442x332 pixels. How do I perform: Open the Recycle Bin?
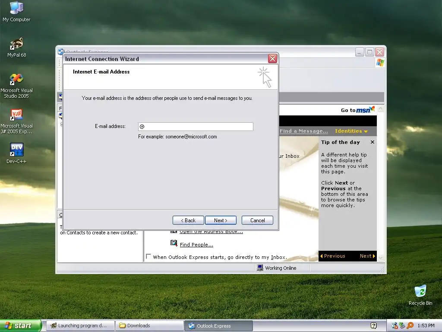pos(420,295)
